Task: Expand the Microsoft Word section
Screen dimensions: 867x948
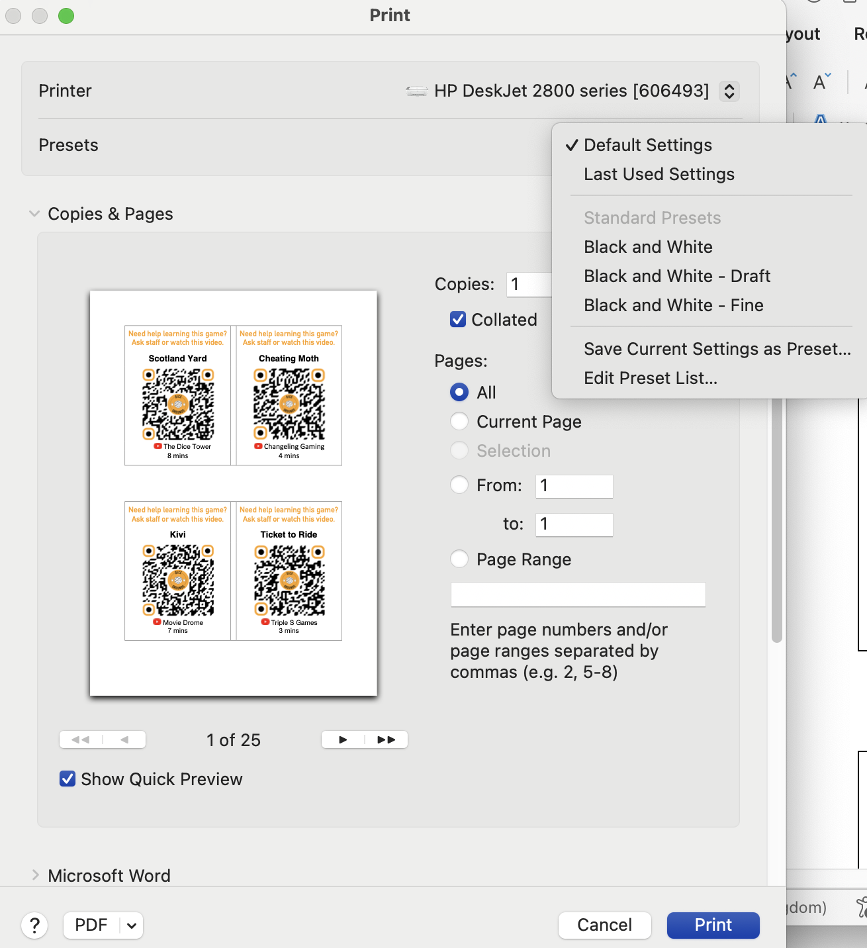Action: click(35, 875)
